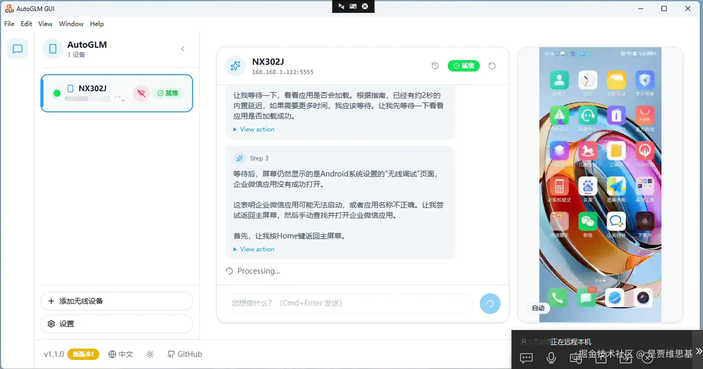Tap the camera app in dock
Viewport: 703px width, 369px height.
[x=643, y=298]
